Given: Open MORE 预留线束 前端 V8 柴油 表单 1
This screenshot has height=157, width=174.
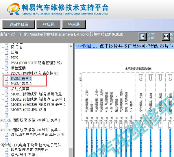Looking at the screenshot, I should 30,120.
